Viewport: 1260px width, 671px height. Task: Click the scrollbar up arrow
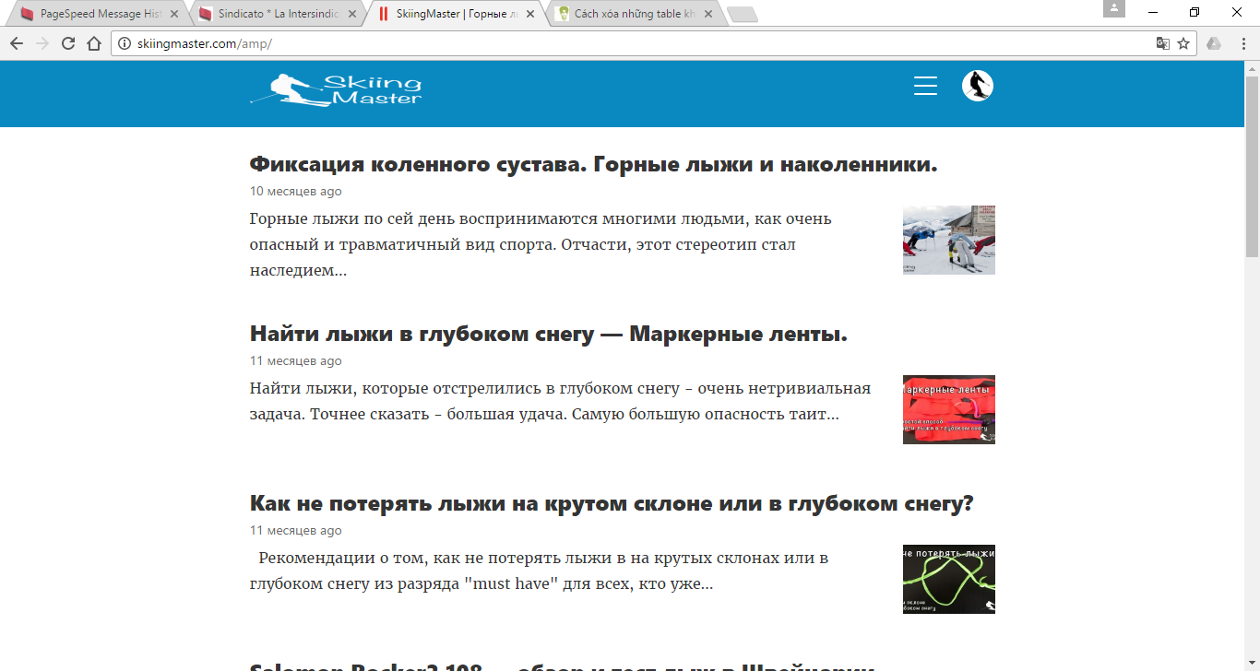1252,68
